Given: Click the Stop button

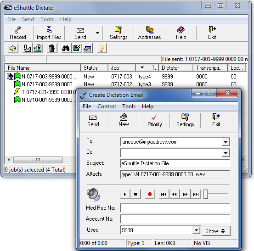Looking at the screenshot, I should (x=135, y=194).
